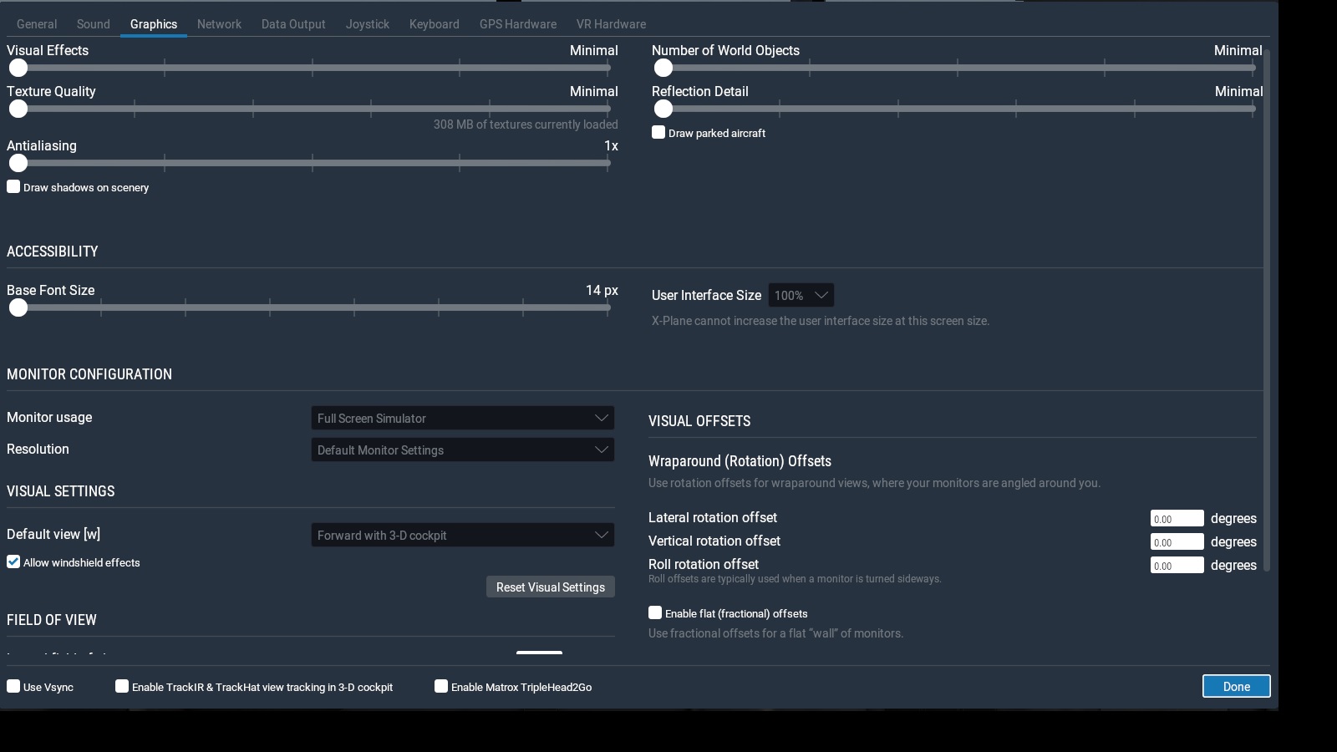Screen dimensions: 1337x752
Task: Switch to the Sound tab
Action: click(x=93, y=24)
